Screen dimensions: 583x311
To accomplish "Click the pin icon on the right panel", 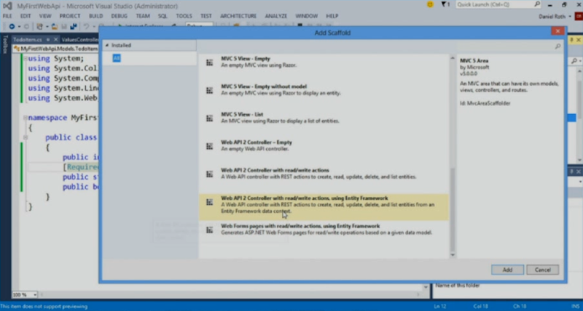I will point(572,39).
